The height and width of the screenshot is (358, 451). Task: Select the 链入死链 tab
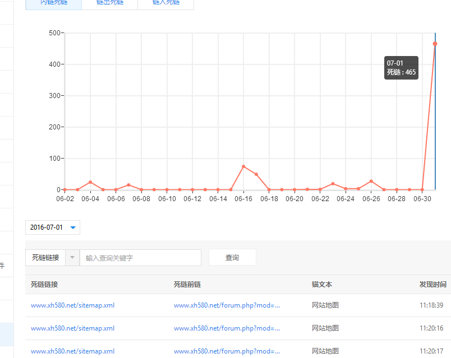tap(166, 3)
